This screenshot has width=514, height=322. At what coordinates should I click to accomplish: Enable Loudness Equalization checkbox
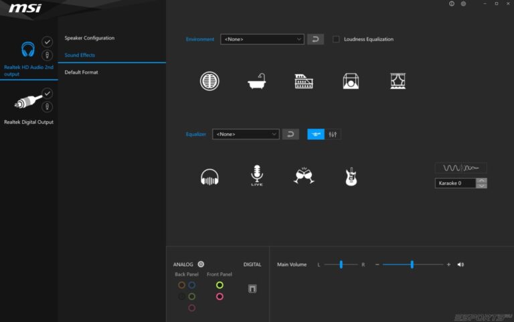(336, 39)
